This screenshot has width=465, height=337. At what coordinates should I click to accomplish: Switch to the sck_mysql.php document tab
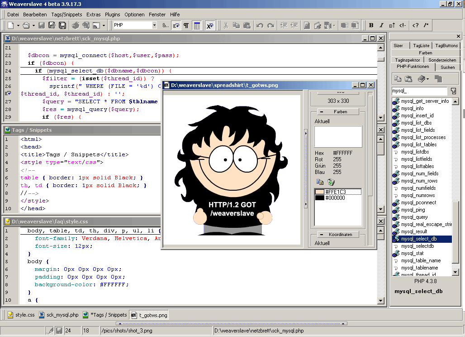pos(58,315)
